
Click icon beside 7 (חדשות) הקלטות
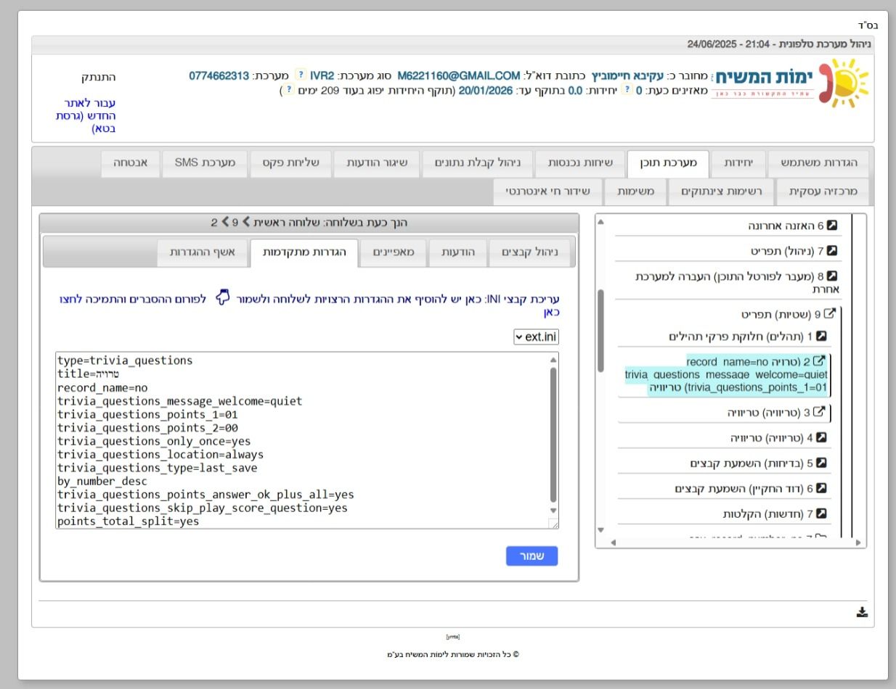click(821, 513)
